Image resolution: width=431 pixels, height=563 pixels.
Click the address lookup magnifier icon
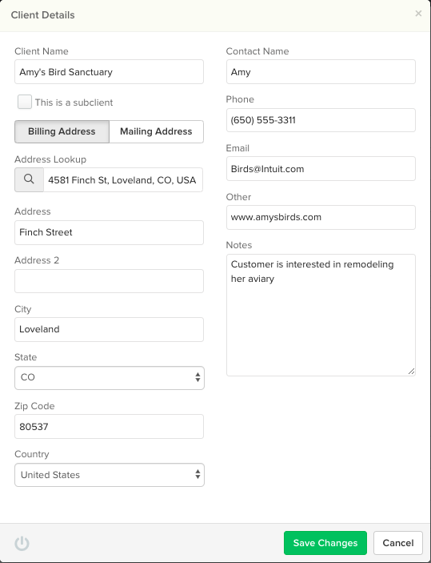[x=29, y=179]
